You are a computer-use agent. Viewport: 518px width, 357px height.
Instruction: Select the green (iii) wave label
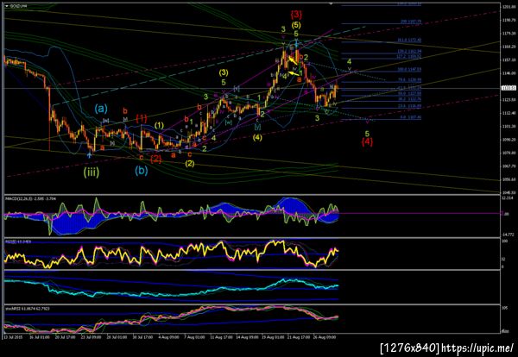tap(92, 172)
